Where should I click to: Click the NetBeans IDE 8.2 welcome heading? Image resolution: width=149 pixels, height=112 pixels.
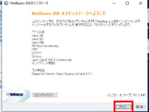click(69, 13)
